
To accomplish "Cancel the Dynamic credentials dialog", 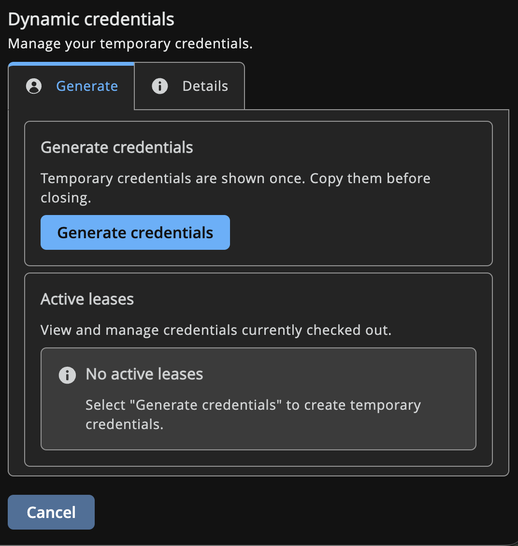I will (51, 512).
